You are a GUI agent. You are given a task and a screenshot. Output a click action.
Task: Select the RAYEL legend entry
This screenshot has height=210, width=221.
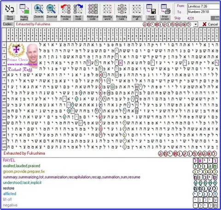(9, 160)
